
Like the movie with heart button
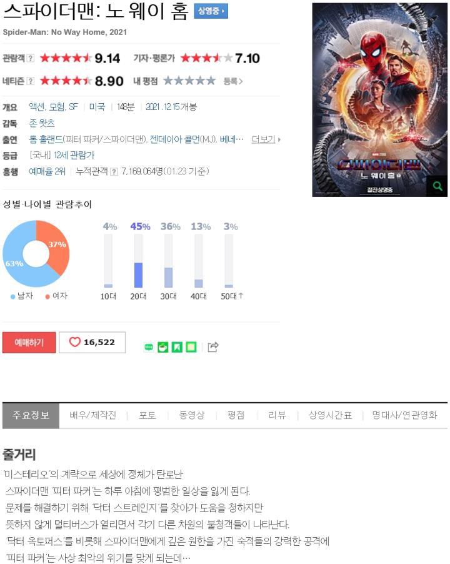point(92,342)
